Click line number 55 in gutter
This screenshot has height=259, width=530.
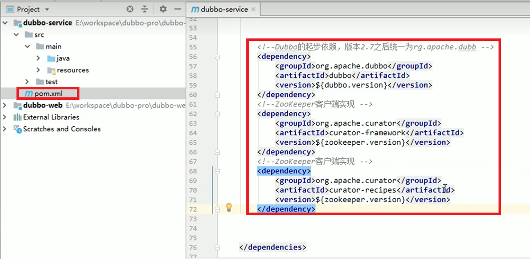[x=192, y=47]
